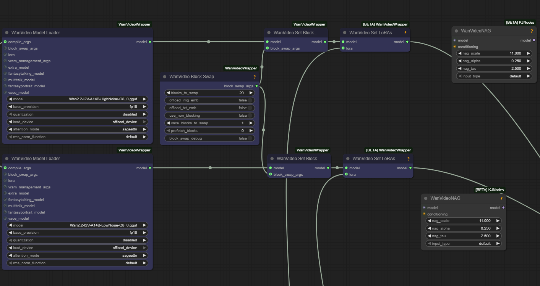Click model output socket of top Model Loader
This screenshot has width=540, height=286.
(150, 42)
